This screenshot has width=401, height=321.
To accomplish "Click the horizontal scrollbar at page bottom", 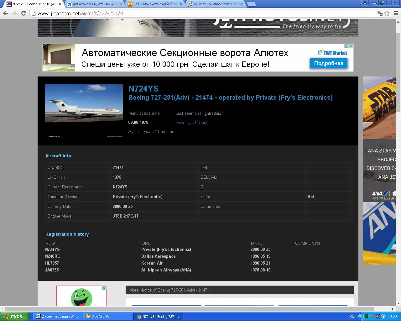I will point(188,309).
